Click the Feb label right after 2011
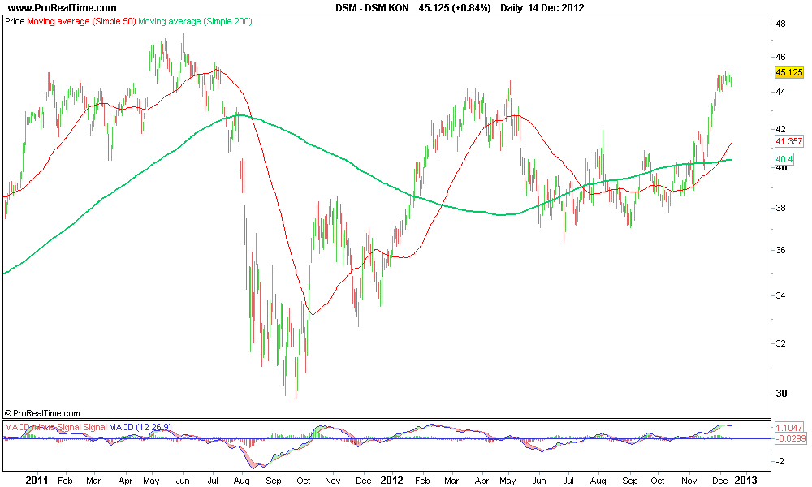The height and width of the screenshot is (487, 812). pyautogui.click(x=65, y=481)
